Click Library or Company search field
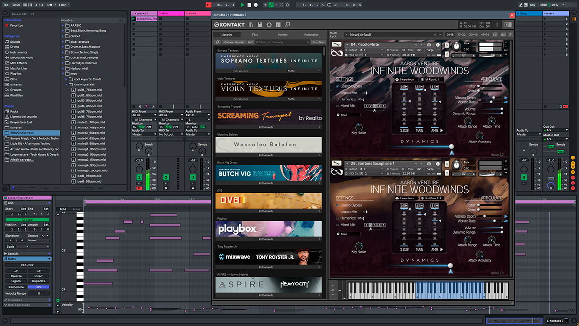The width and height of the screenshot is (579, 326). tap(281, 42)
